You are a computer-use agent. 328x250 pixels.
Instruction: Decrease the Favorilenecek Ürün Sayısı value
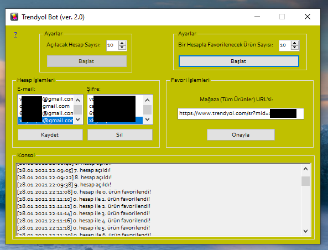click(x=294, y=48)
